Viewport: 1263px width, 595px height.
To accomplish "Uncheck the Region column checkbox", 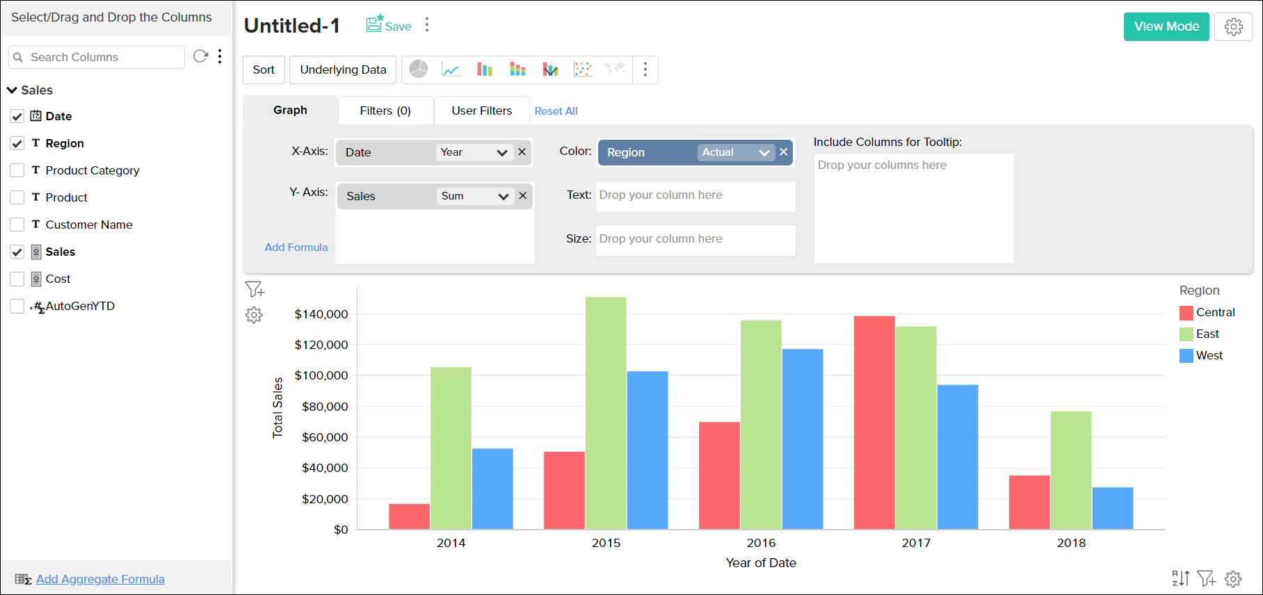I will (17, 143).
